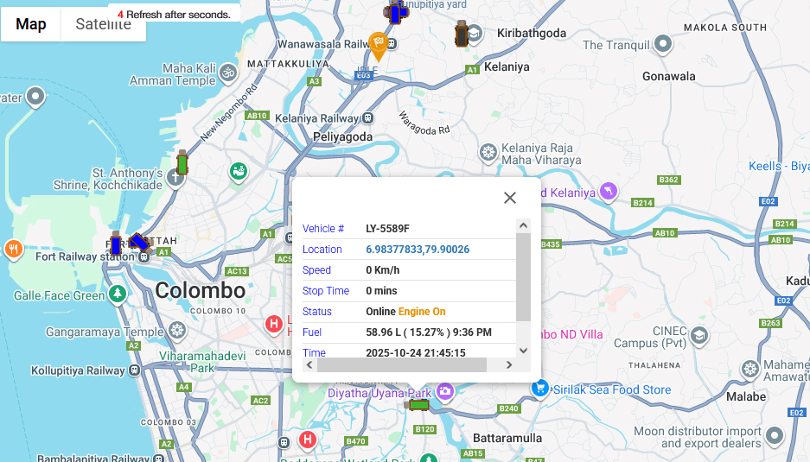Click the Galle Face Green park icon
This screenshot has width=810, height=462.
[x=118, y=294]
